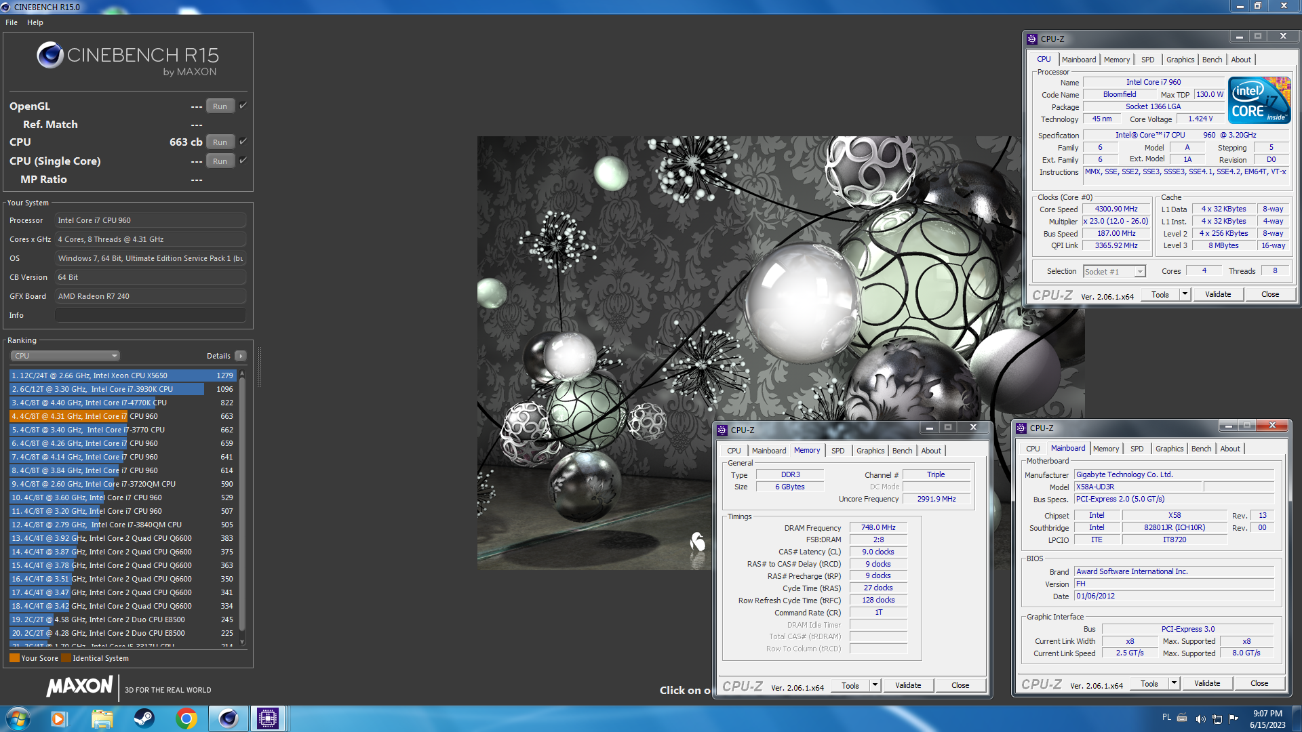Open the Windows Start menu

coord(18,718)
